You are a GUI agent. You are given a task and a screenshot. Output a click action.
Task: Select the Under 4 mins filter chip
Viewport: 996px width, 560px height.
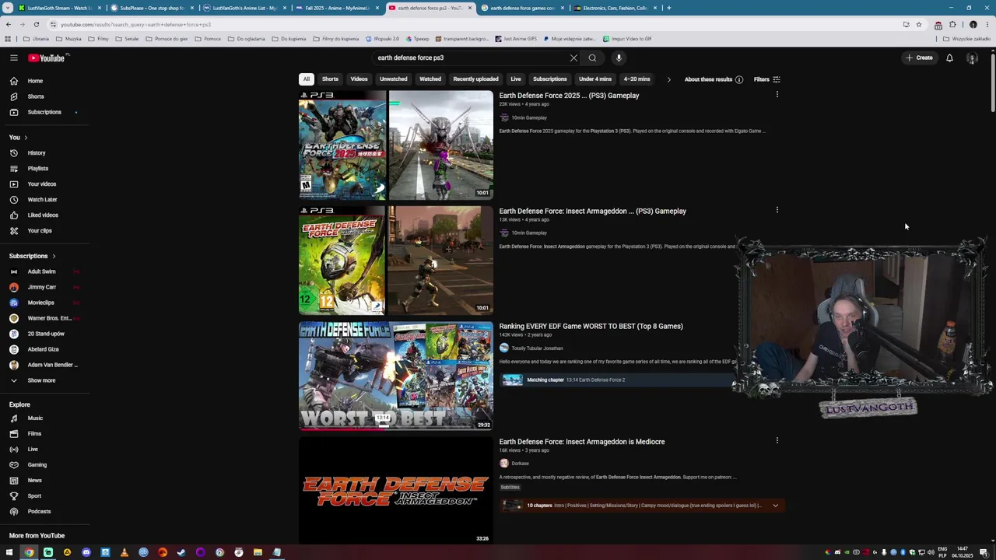[595, 79]
